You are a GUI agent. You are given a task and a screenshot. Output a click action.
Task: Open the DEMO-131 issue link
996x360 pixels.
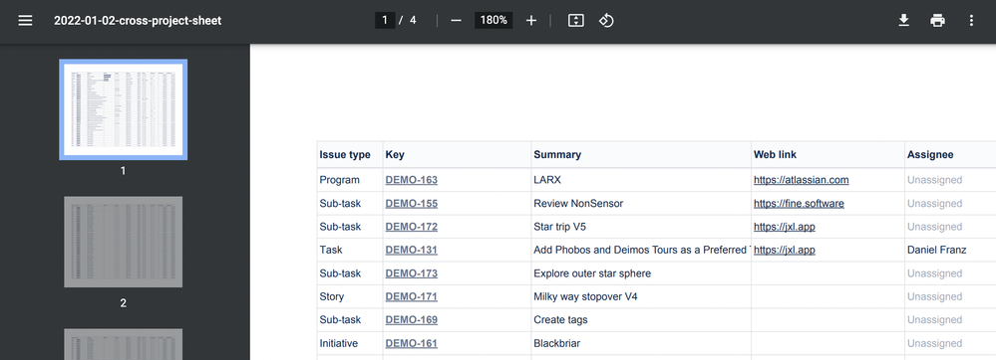coord(411,250)
